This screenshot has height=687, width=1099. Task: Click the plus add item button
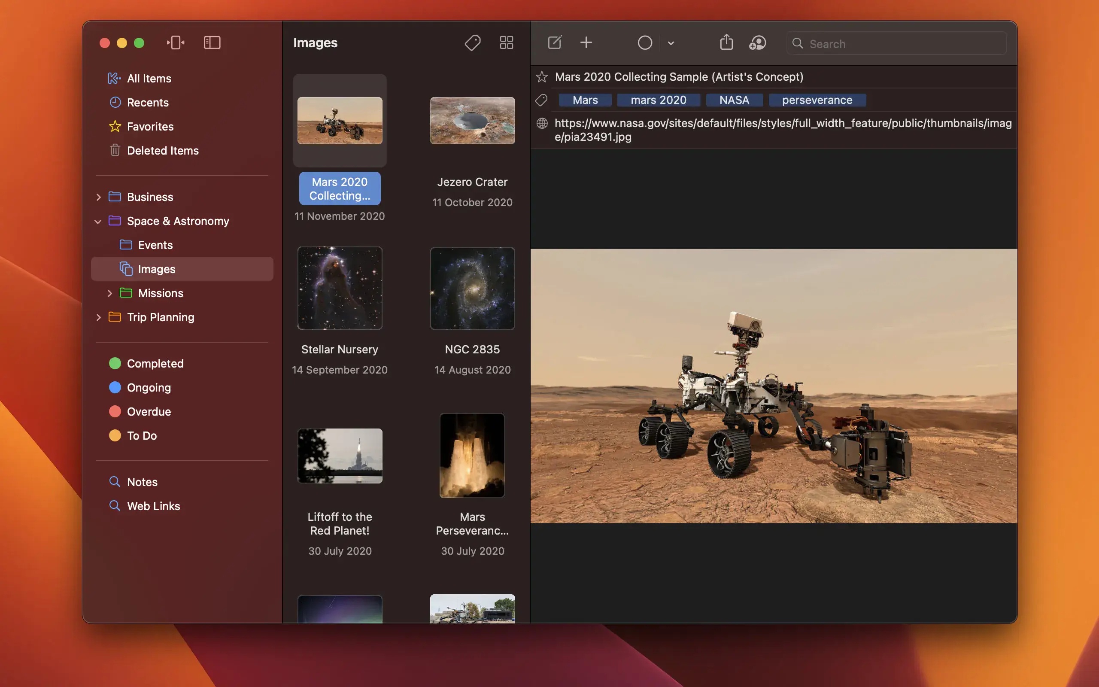click(x=586, y=43)
